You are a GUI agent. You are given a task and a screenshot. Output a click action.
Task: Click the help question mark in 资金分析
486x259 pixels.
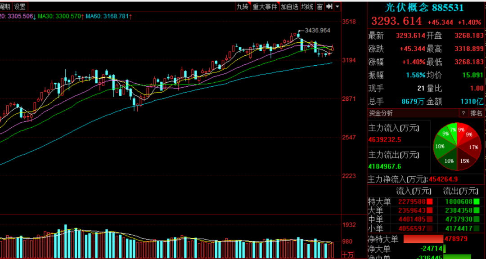pos(463,113)
